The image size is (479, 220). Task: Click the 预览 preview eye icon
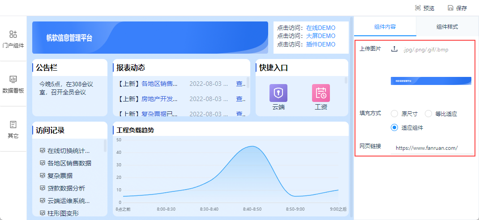point(418,8)
